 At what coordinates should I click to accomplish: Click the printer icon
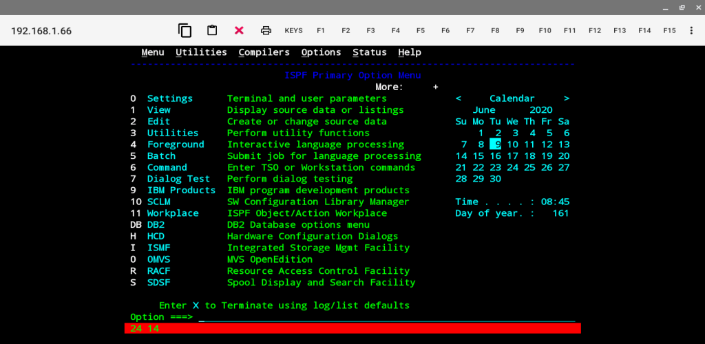point(266,30)
